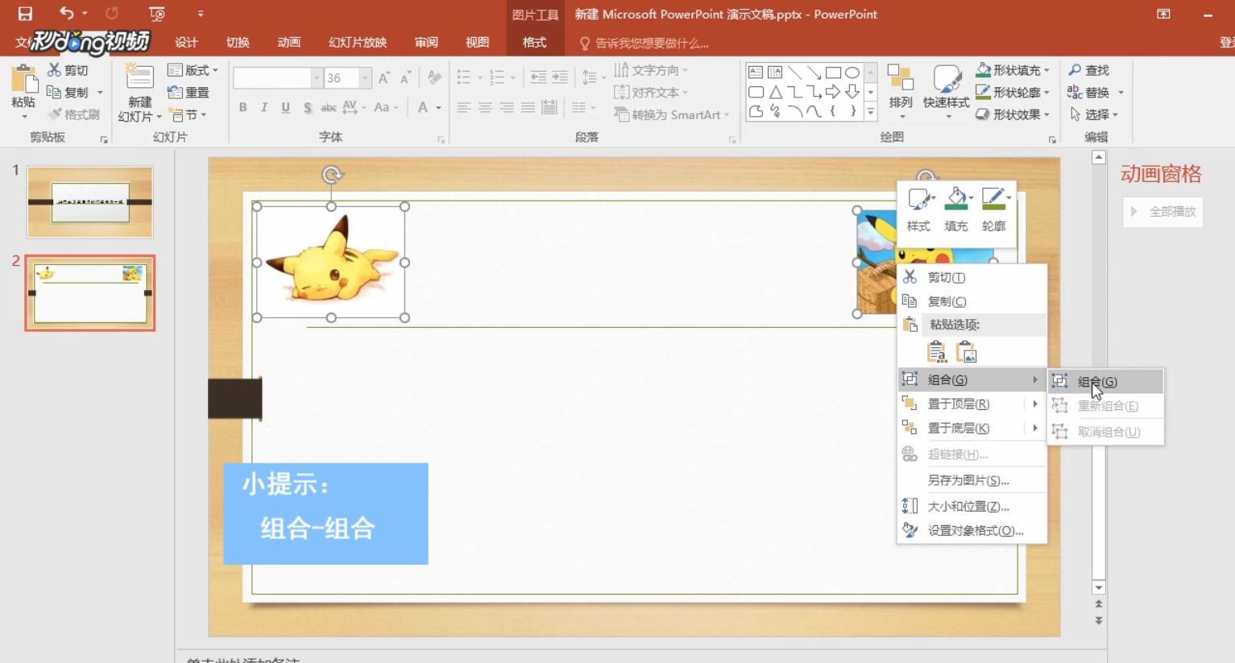
Task: Click the Find (查找) magnifier button
Action: coord(1088,70)
